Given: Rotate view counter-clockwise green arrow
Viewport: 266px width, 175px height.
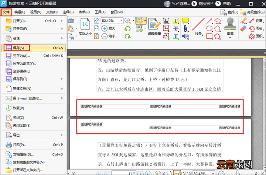Looking at the screenshot, I should point(127,28).
